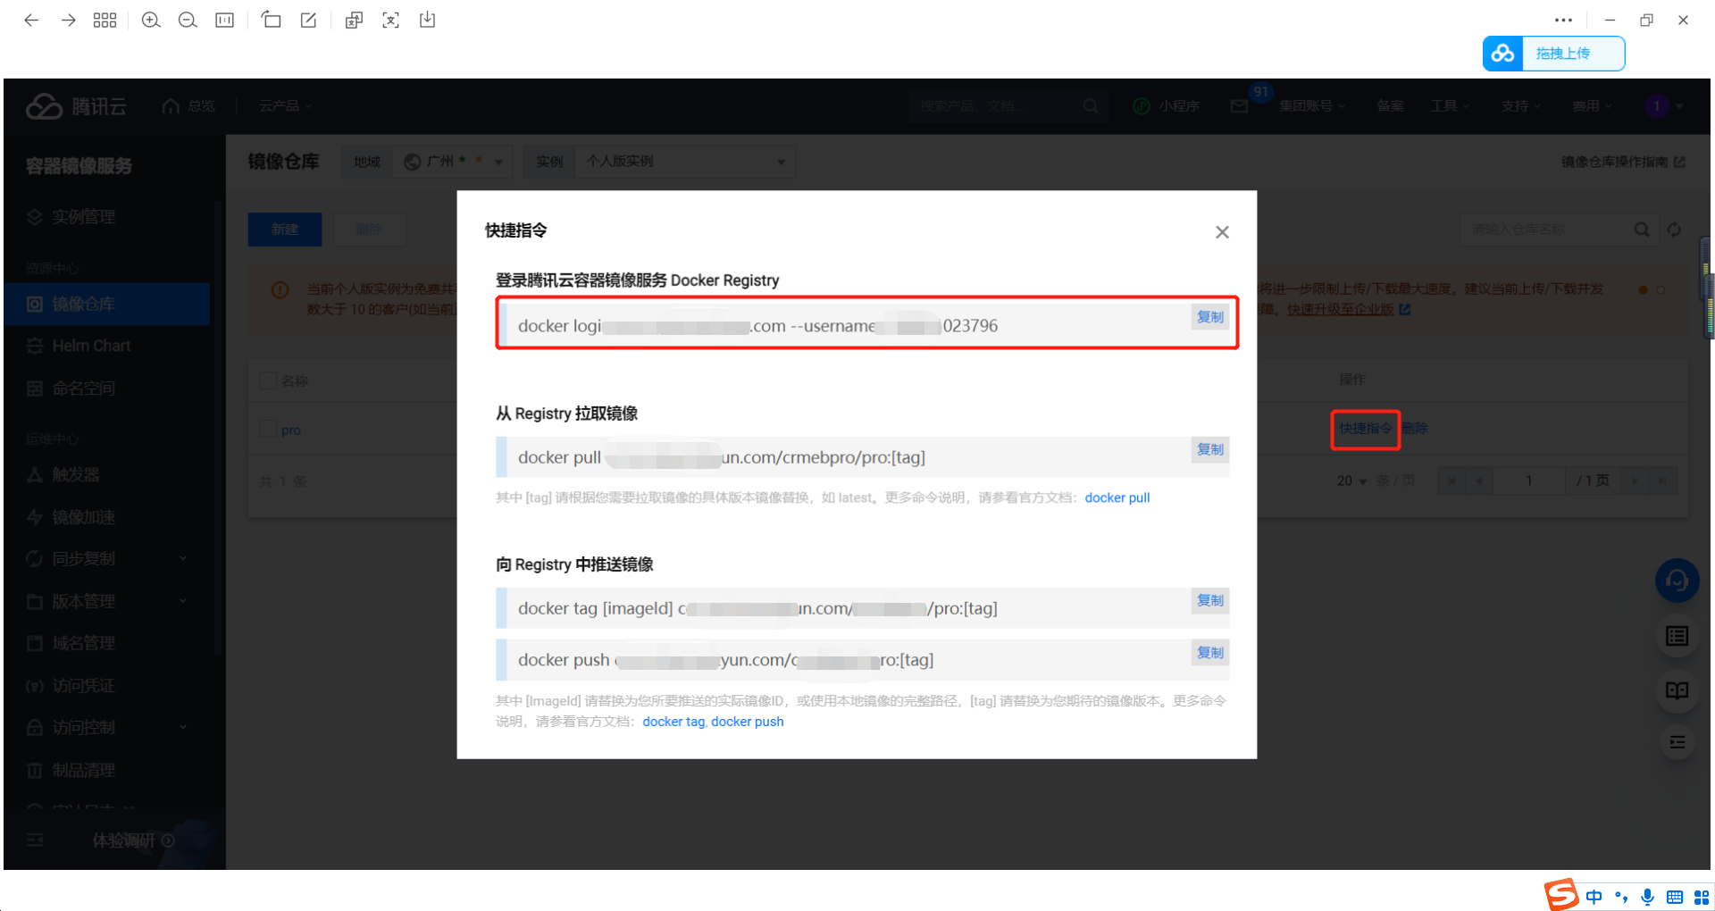Expand the 云产品 menu
Viewport: 1715px width, 911px height.
tap(286, 106)
